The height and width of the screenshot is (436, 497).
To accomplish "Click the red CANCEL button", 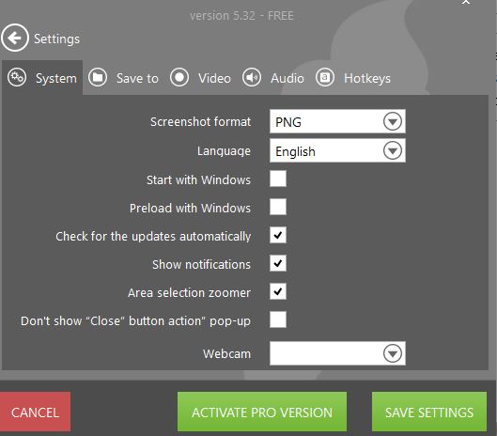I will (x=35, y=412).
